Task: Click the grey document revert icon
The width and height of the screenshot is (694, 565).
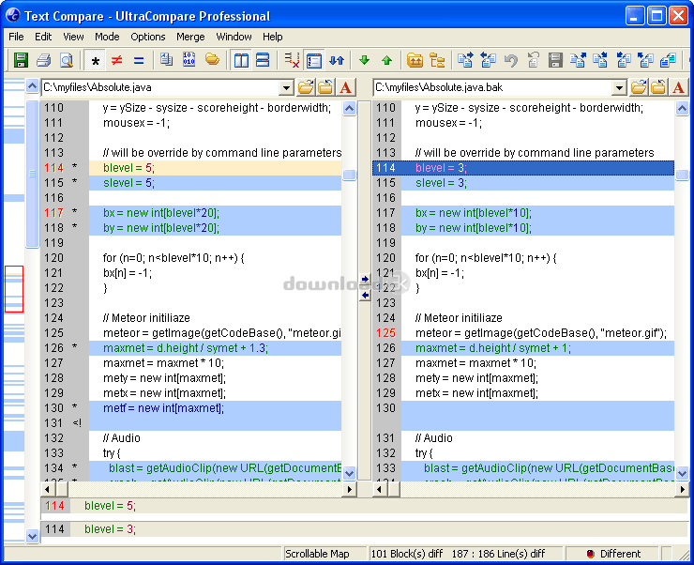Action: (x=534, y=60)
